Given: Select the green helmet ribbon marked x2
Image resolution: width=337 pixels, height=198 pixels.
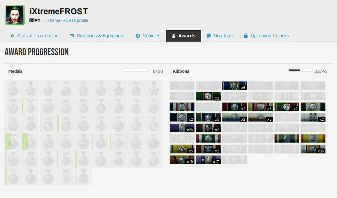Looking at the screenshot, I should click(x=208, y=96).
